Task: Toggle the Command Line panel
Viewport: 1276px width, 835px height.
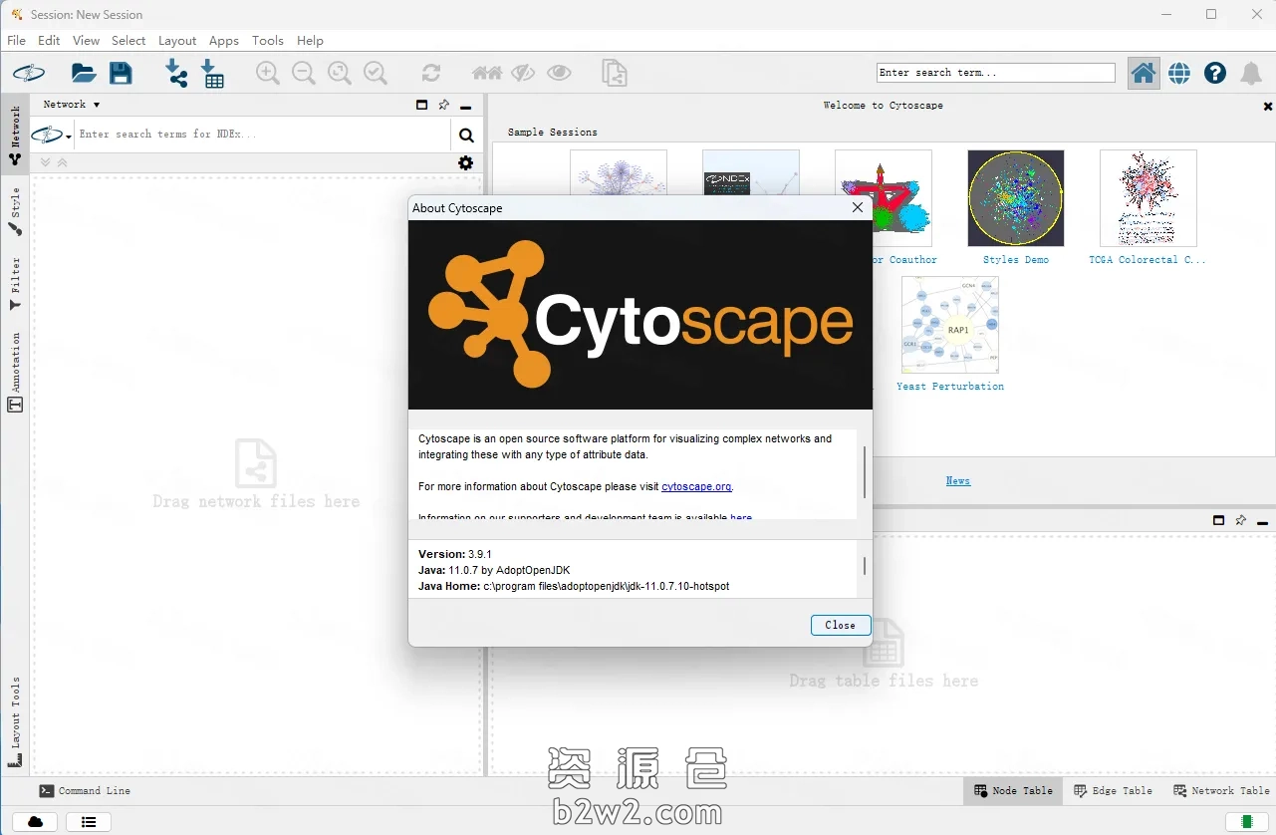Action: [x=85, y=790]
